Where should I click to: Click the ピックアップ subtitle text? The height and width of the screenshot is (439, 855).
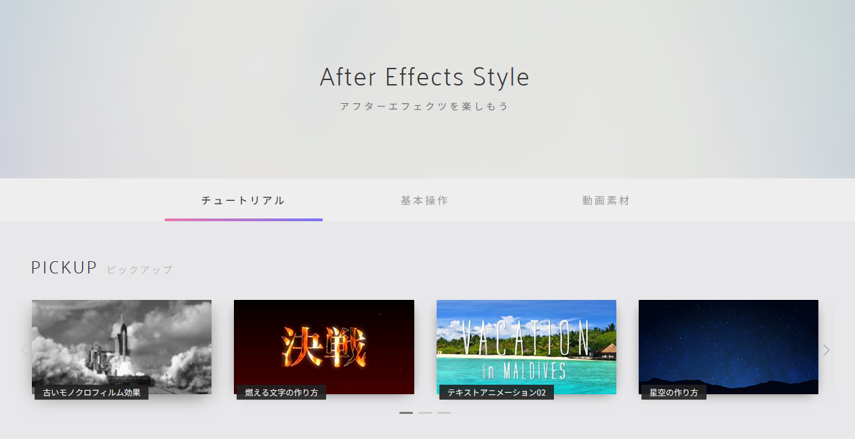click(x=139, y=269)
